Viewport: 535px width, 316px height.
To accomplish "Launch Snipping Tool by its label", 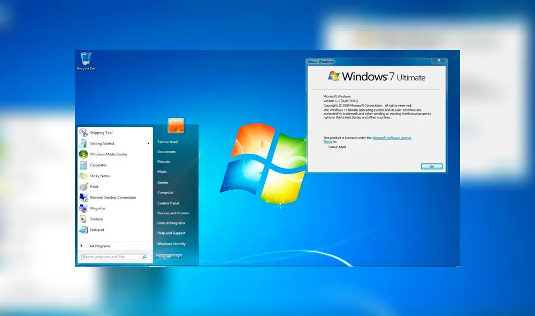I will 101,132.
